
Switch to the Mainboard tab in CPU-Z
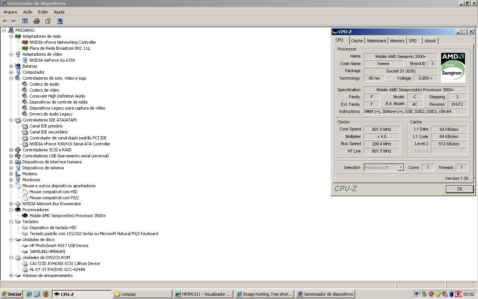click(x=376, y=41)
